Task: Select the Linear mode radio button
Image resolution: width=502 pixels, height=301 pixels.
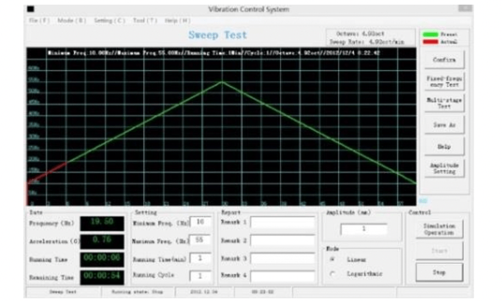Action: 333,259
